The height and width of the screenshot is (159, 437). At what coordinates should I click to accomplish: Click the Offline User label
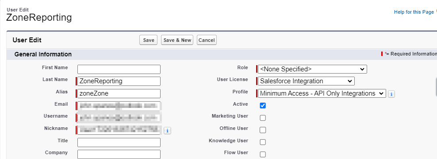(234, 128)
